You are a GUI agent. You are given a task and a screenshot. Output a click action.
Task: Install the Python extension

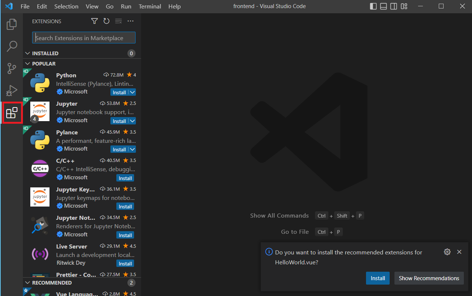[x=119, y=92]
